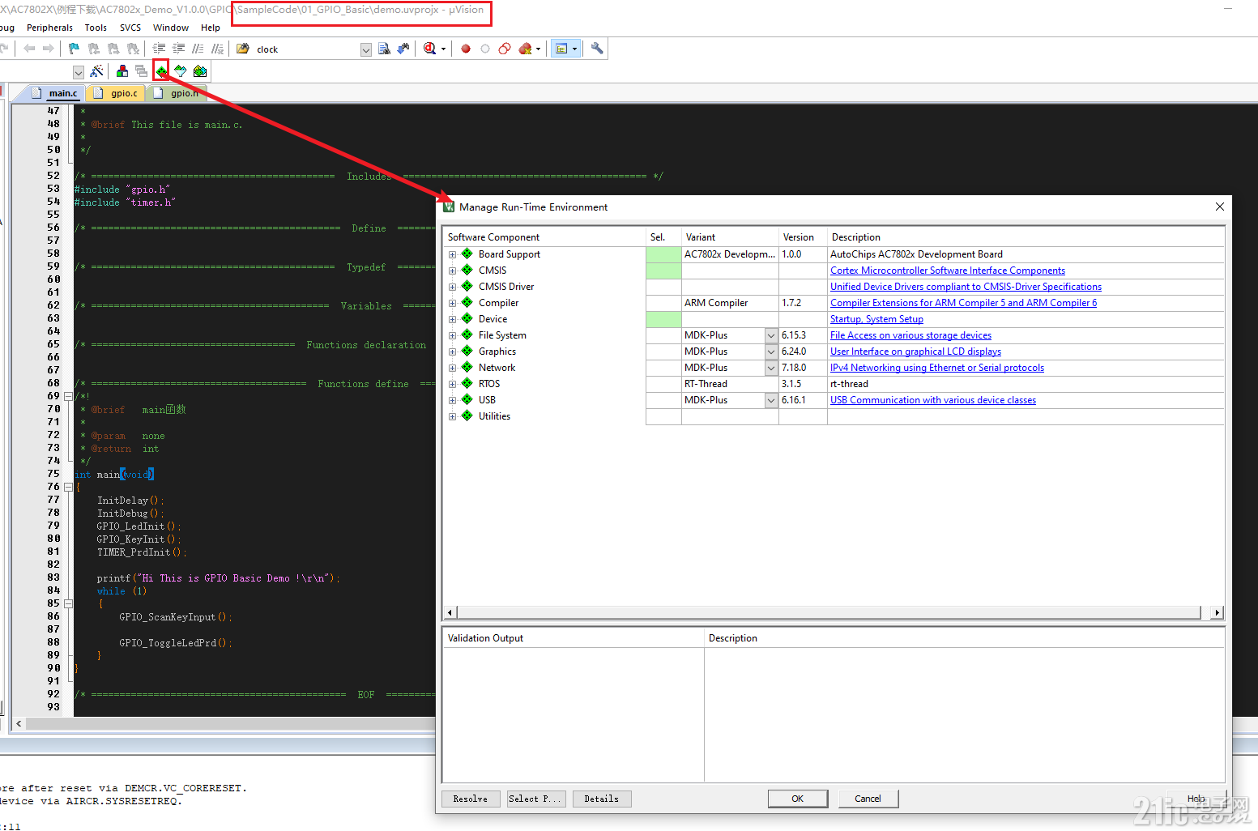
Task: Click the Find document icon
Action: [x=384, y=49]
